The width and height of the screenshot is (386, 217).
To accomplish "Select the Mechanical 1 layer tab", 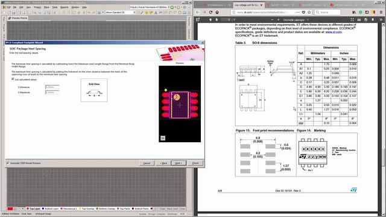I will (69, 209).
